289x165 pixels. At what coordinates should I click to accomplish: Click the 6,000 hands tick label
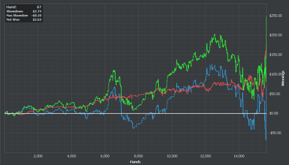click(105, 156)
